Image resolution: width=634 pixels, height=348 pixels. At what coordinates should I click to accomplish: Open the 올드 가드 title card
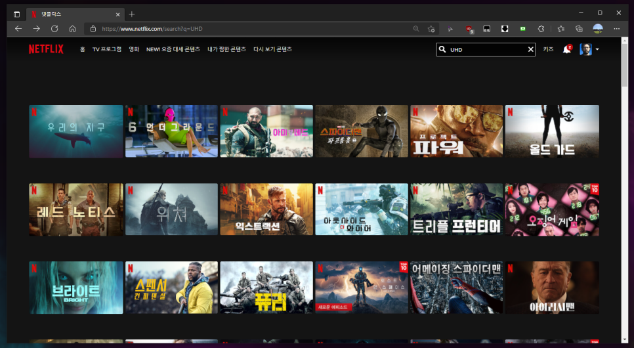point(553,131)
